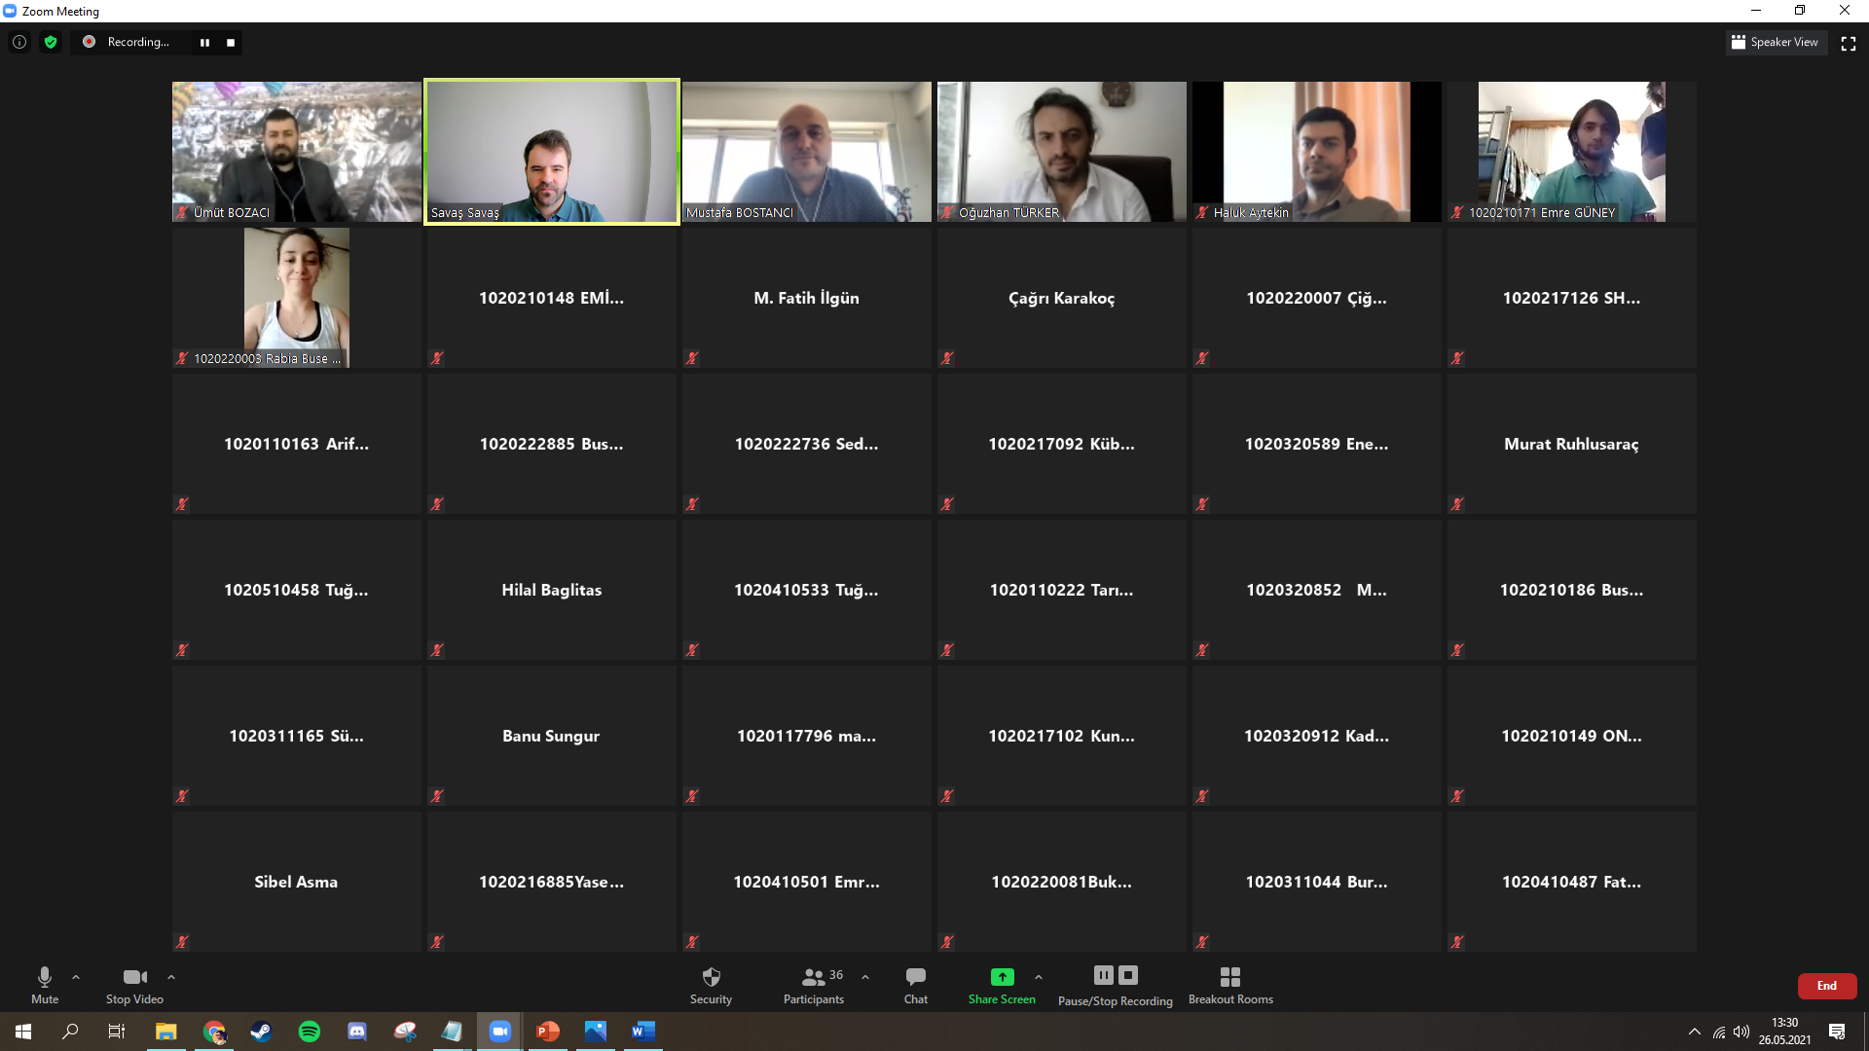
Task: Click 1020222885 Bus... participant tile
Action: click(x=552, y=444)
